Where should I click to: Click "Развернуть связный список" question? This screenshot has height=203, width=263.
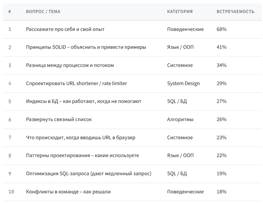pyautogui.click(x=59, y=120)
